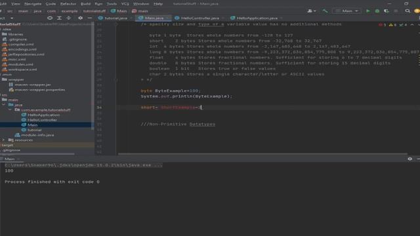Open the Project view selector dropdown
The width and height of the screenshot is (420, 236).
click(x=12, y=18)
